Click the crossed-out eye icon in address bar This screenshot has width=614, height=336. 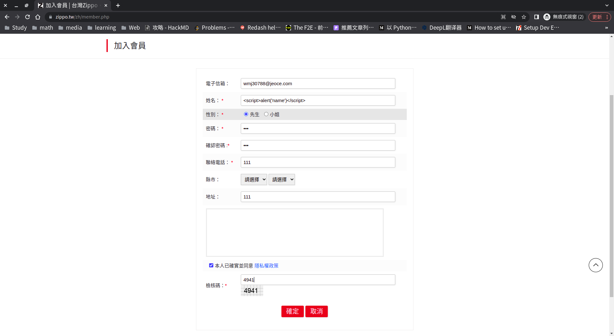point(514,17)
